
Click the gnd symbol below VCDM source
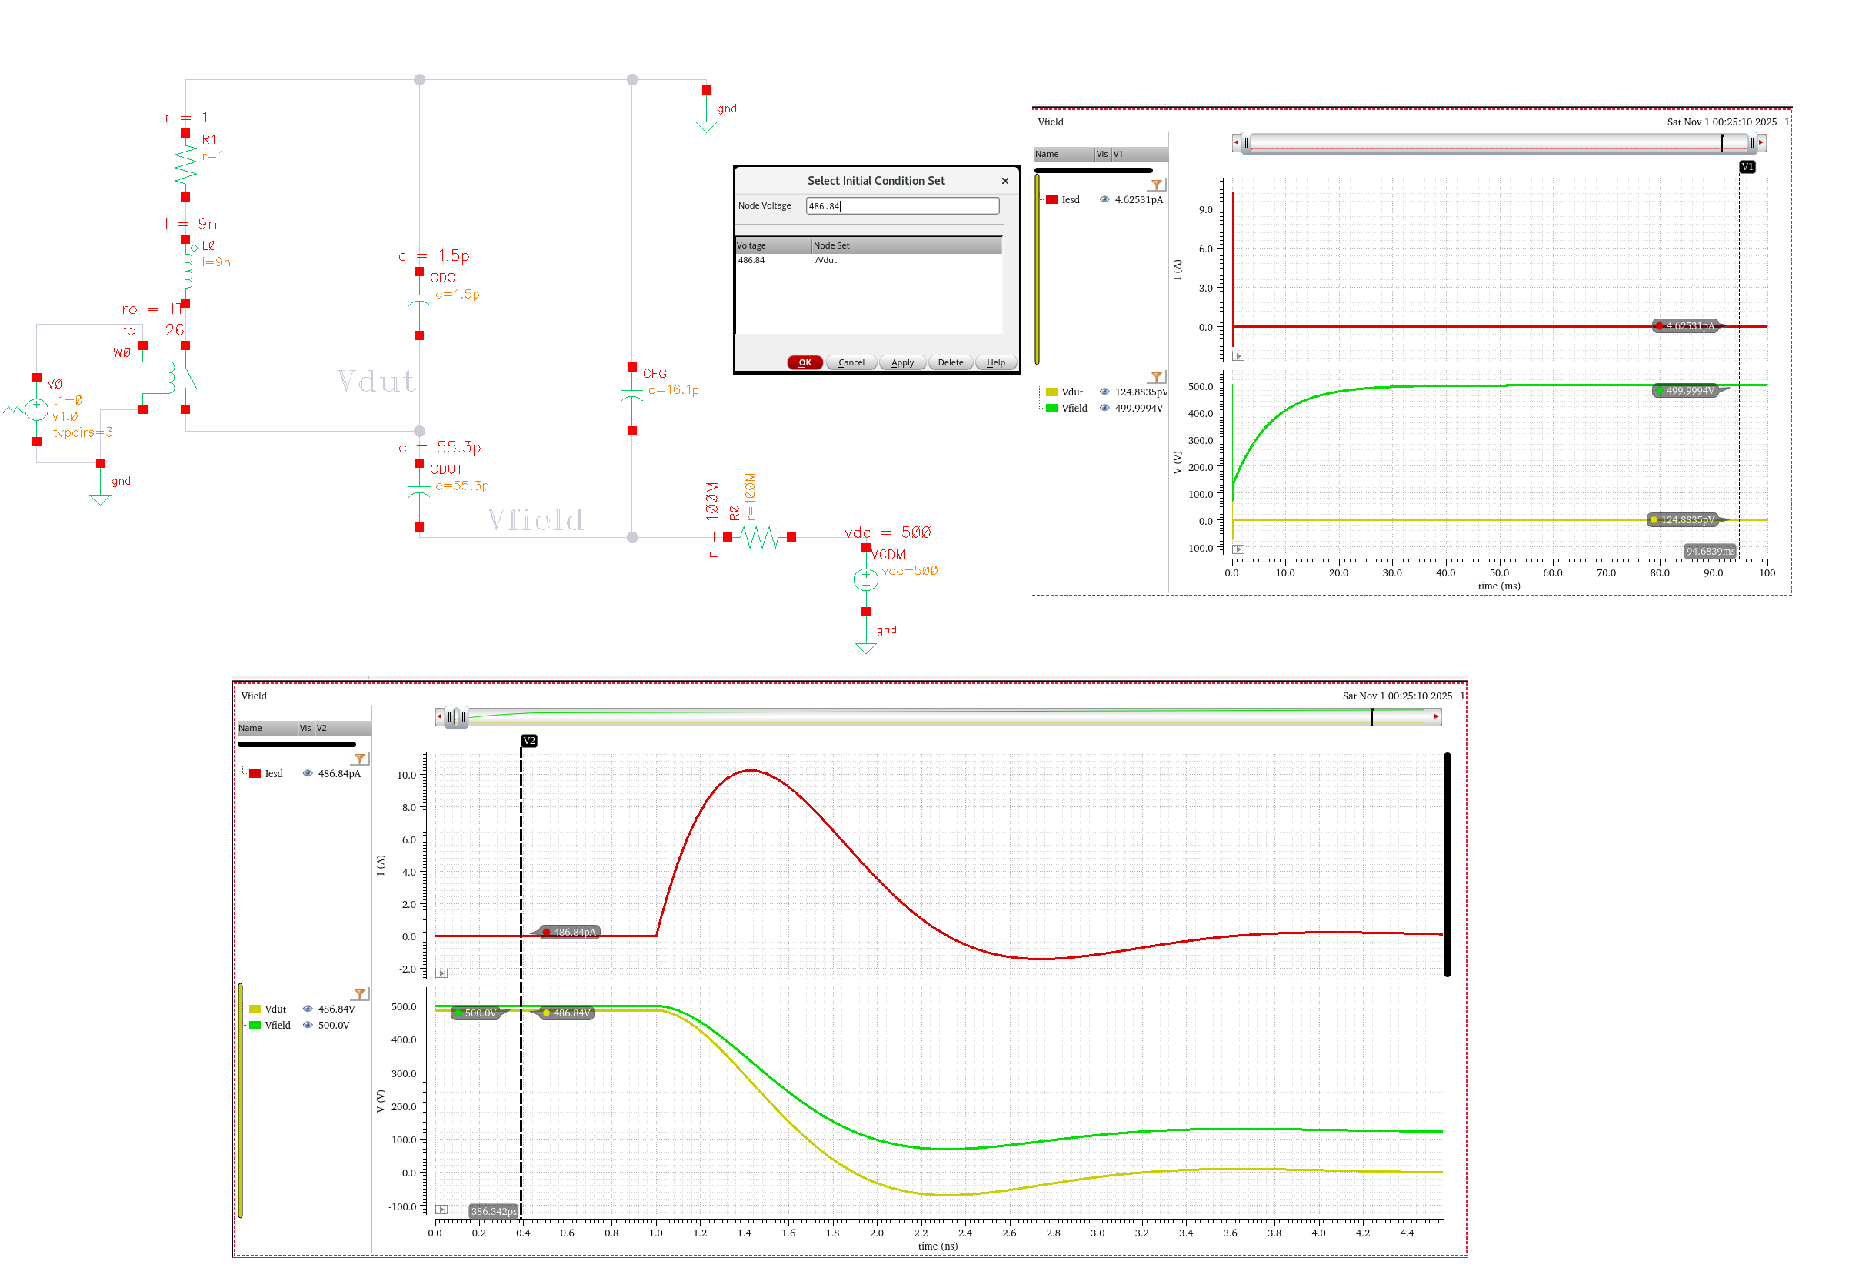coord(865,646)
